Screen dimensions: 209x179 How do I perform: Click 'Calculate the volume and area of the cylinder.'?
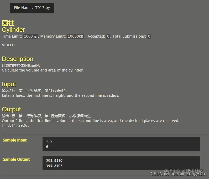tap(43, 70)
